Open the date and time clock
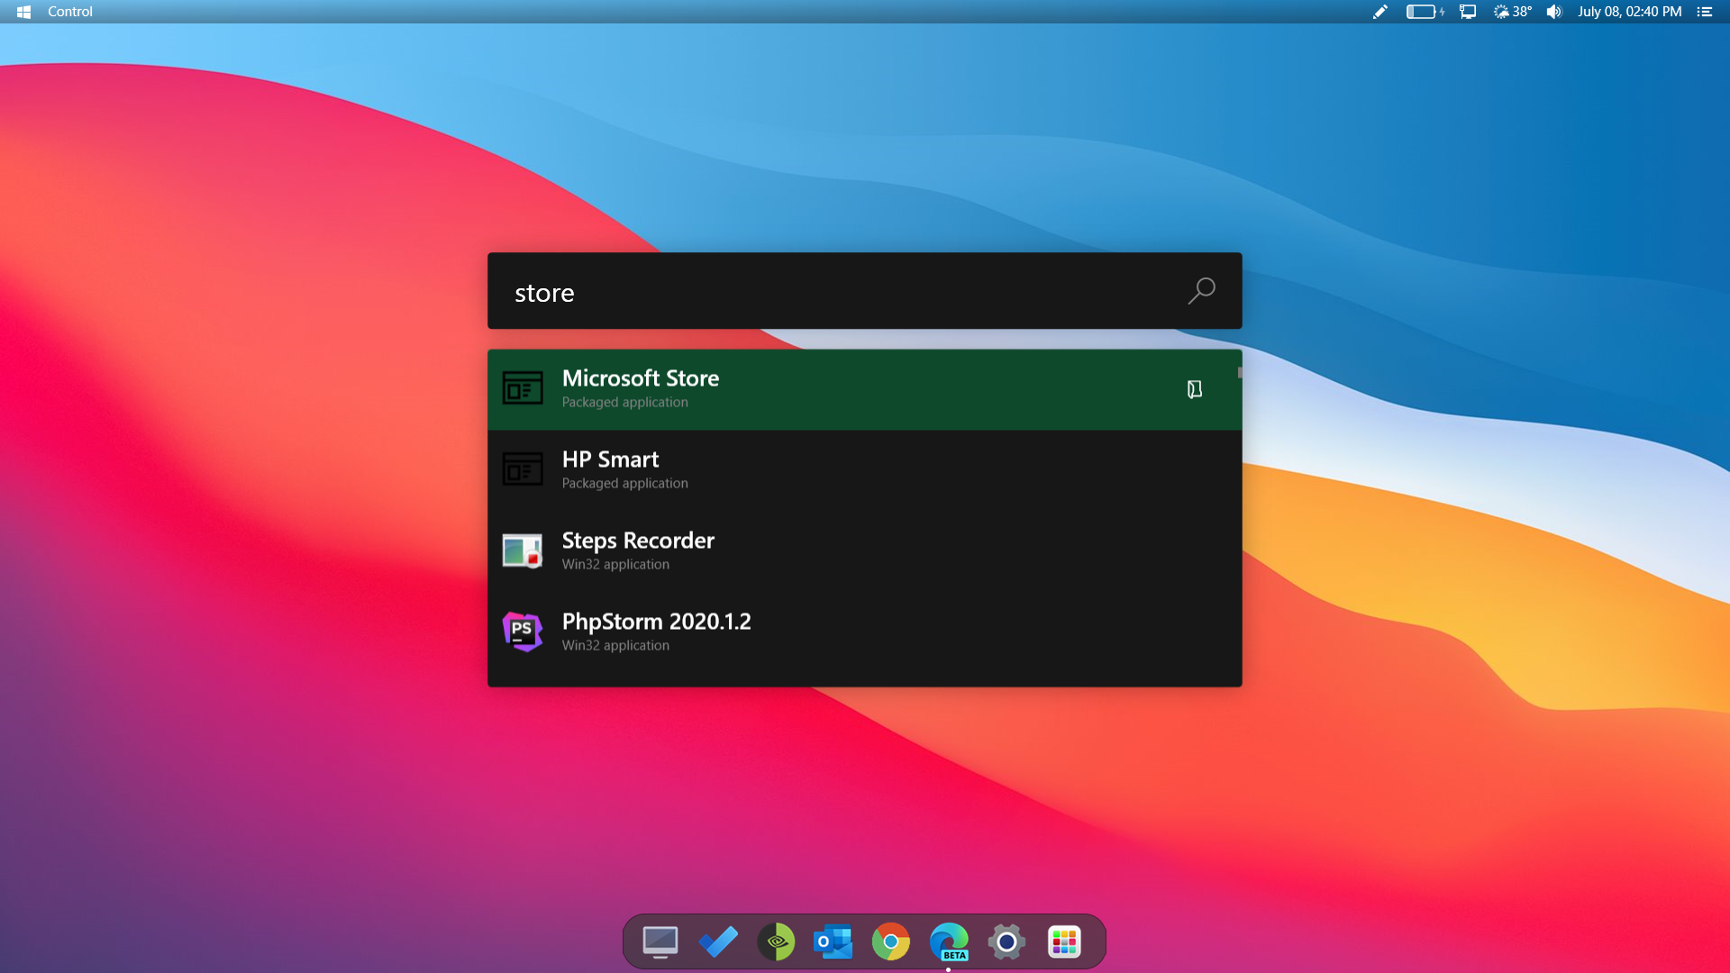The width and height of the screenshot is (1730, 973). (x=1629, y=12)
